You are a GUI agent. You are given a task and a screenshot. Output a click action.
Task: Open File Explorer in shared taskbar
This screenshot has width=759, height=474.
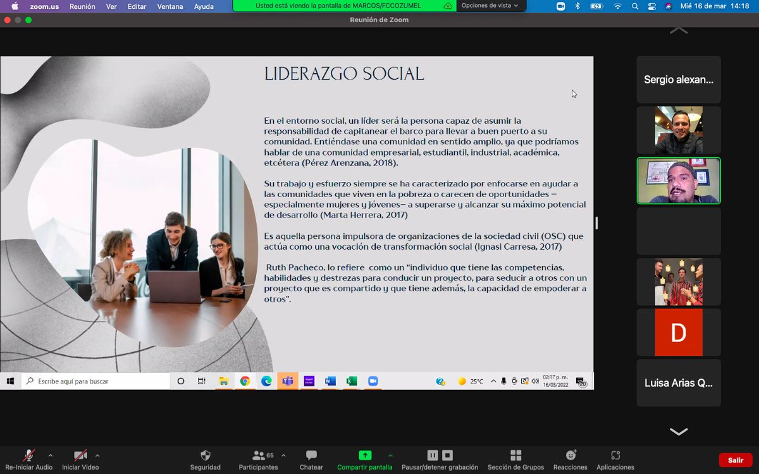[223, 381]
